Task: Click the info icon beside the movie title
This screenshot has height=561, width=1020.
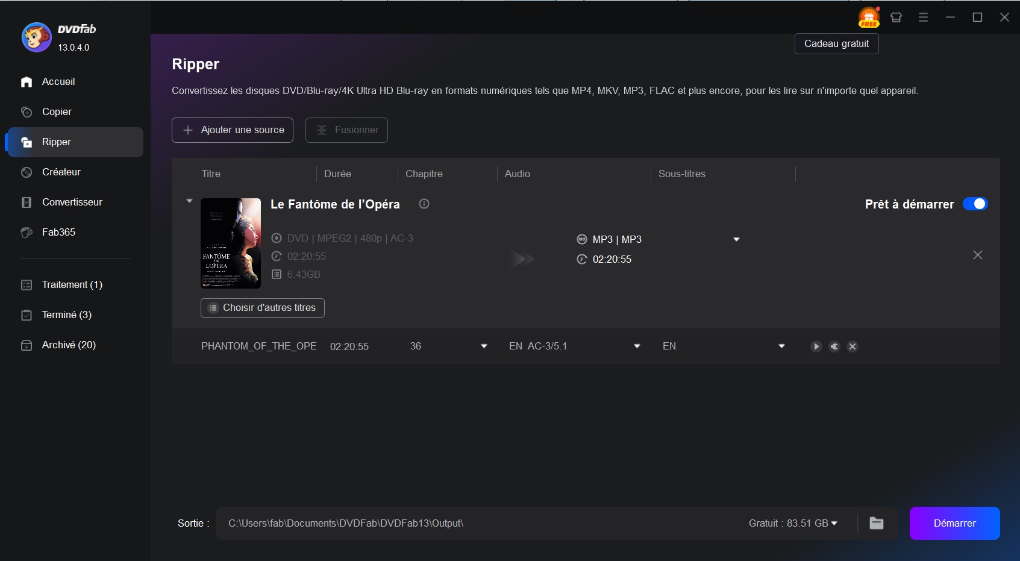Action: point(424,204)
